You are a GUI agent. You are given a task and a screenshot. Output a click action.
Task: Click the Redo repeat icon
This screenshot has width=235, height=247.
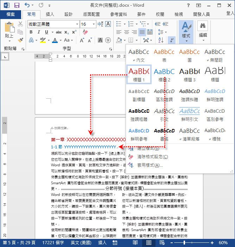point(41,5)
